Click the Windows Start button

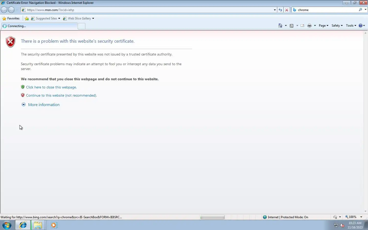coord(7,225)
